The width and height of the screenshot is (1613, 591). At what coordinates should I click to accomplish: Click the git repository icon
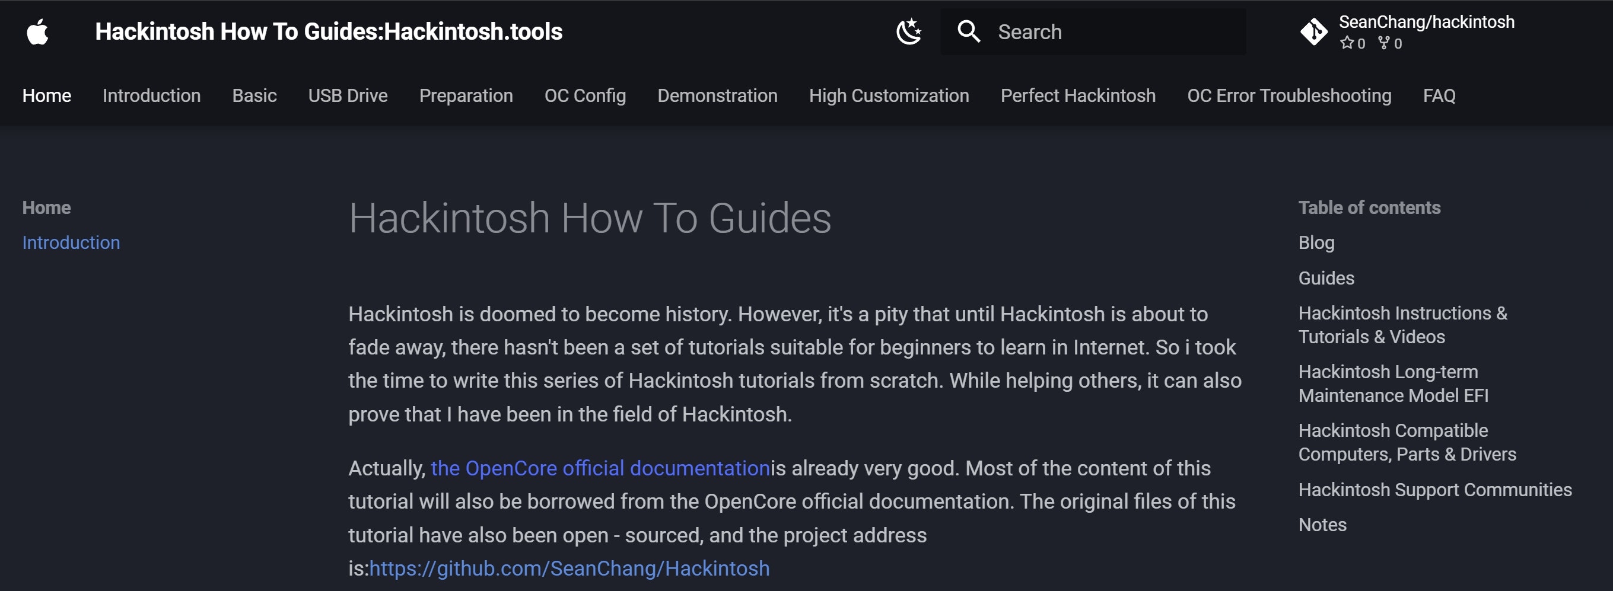[1313, 32]
